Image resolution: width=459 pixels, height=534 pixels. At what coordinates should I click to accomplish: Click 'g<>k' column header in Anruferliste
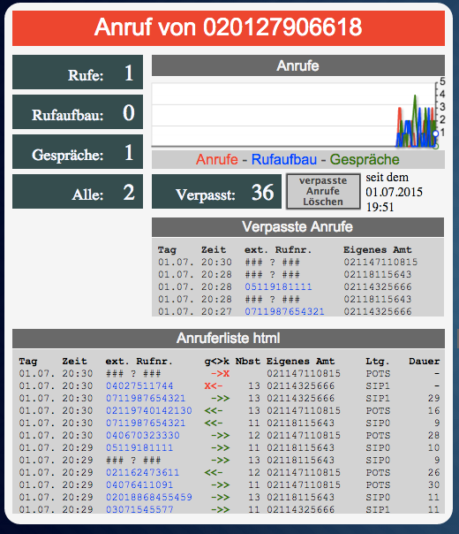tap(217, 362)
